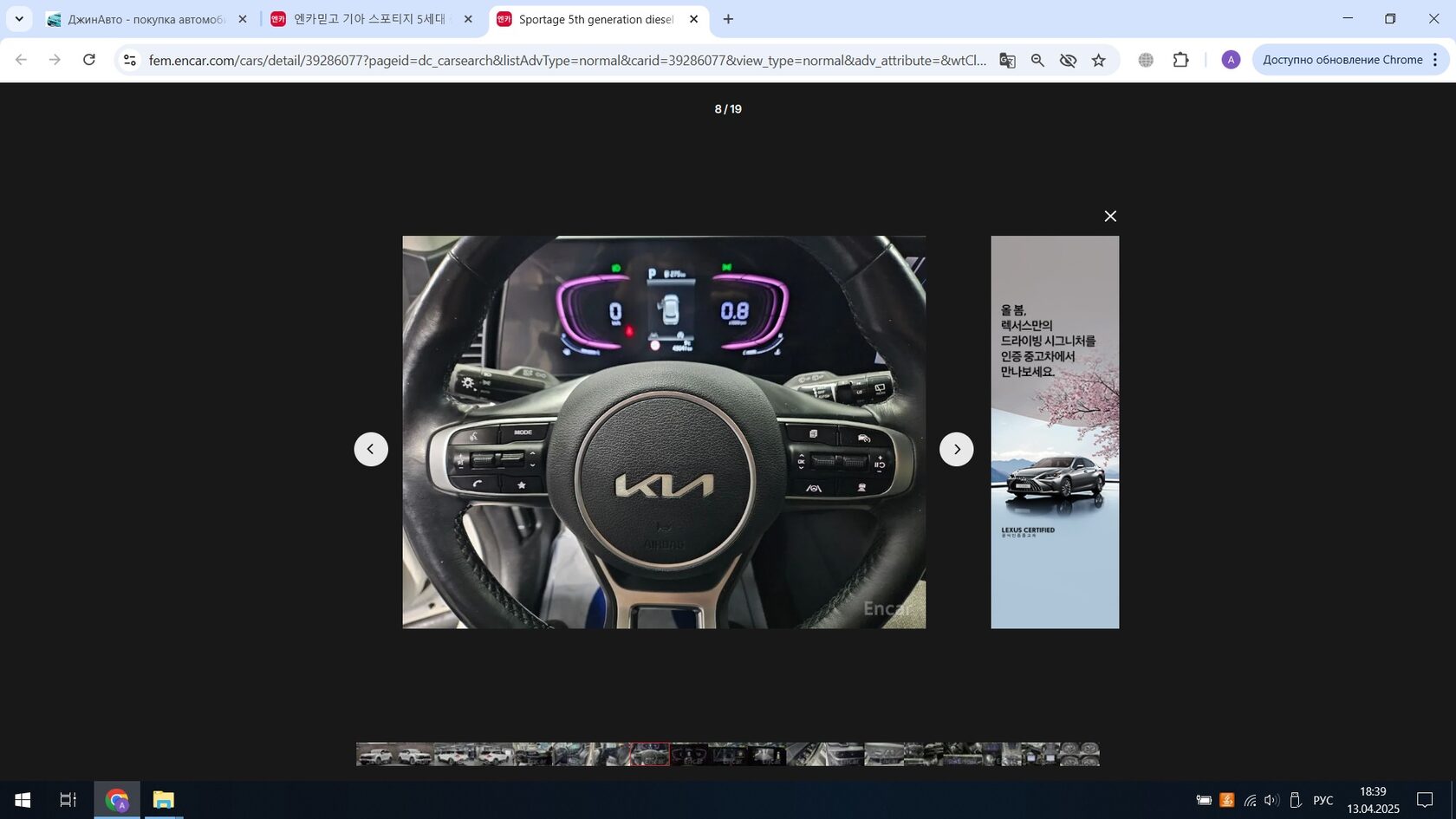1456x819 pixels.
Task: Open the Windows notification center
Action: pyautogui.click(x=1425, y=800)
